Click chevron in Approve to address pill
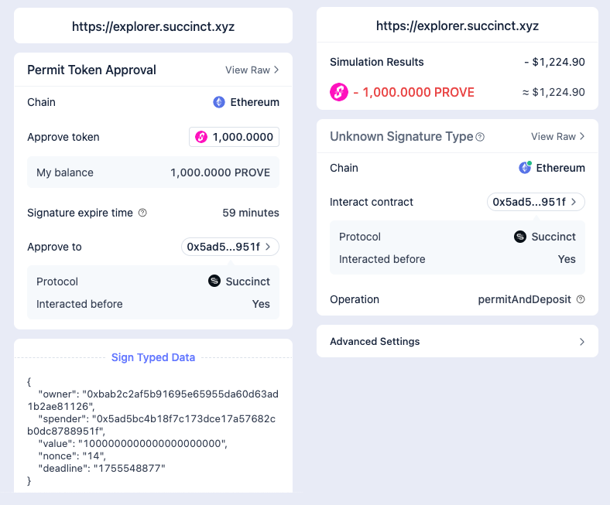The width and height of the screenshot is (610, 505). pos(268,247)
